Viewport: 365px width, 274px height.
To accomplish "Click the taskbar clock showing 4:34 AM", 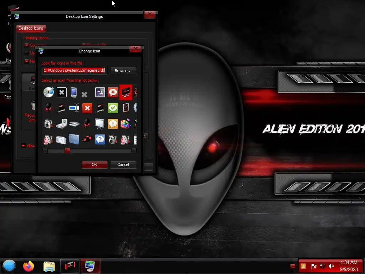I will (x=349, y=266).
